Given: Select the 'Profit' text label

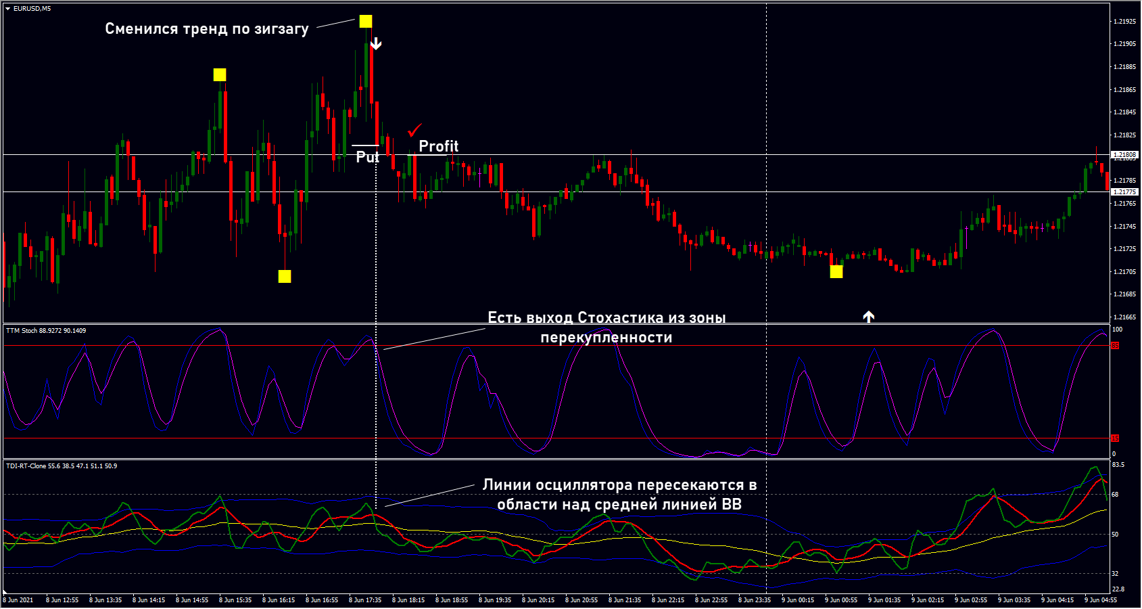Looking at the screenshot, I should [x=438, y=146].
